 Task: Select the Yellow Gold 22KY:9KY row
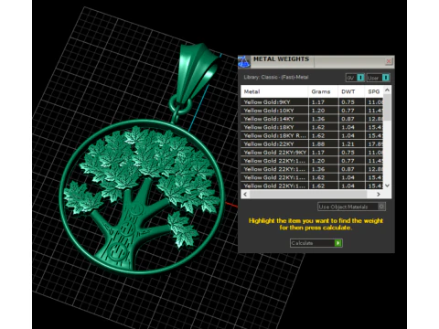(312, 153)
